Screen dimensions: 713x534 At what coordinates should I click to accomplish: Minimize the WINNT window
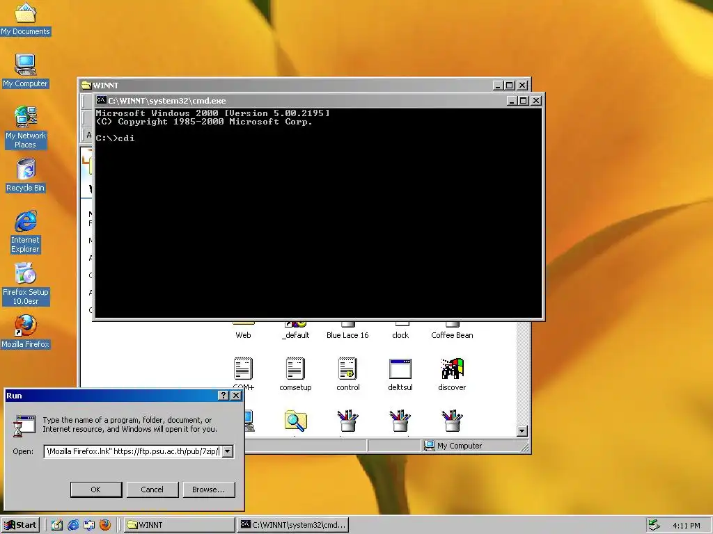499,85
